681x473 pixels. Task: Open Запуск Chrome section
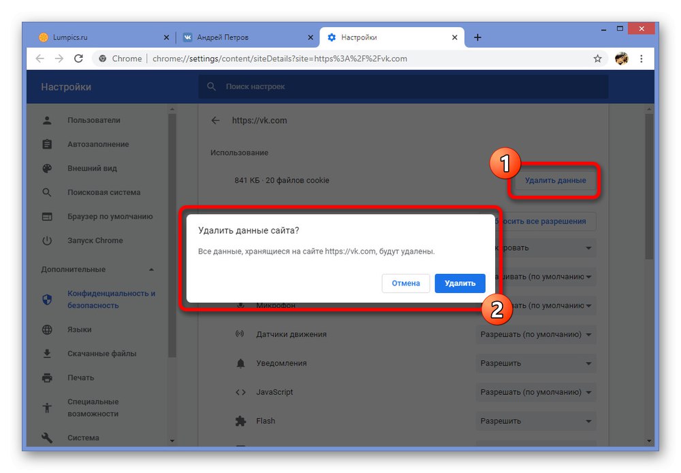coord(95,240)
